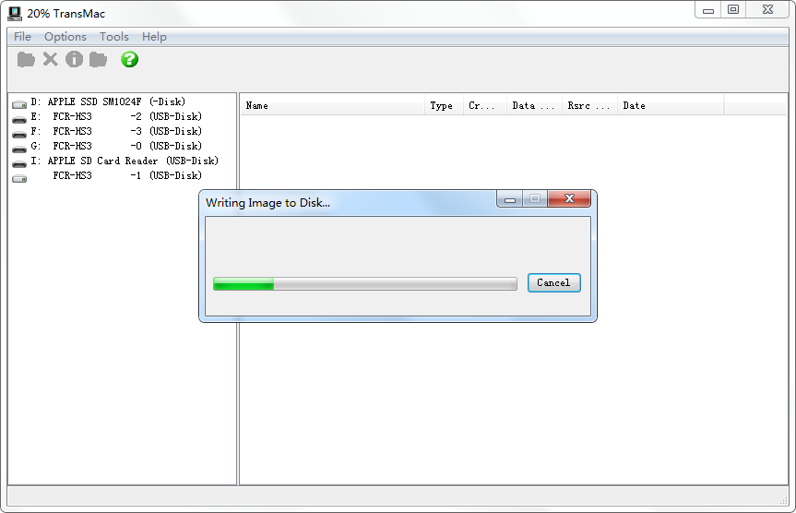
Task: Click the Open folder toolbar icon
Action: [26, 60]
